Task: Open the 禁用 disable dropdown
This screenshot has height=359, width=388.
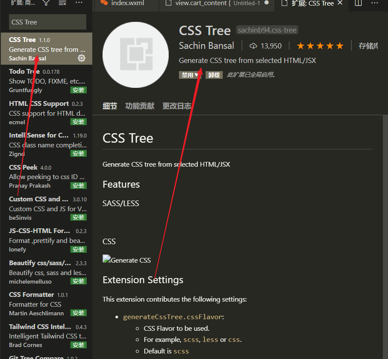Action: [190, 75]
